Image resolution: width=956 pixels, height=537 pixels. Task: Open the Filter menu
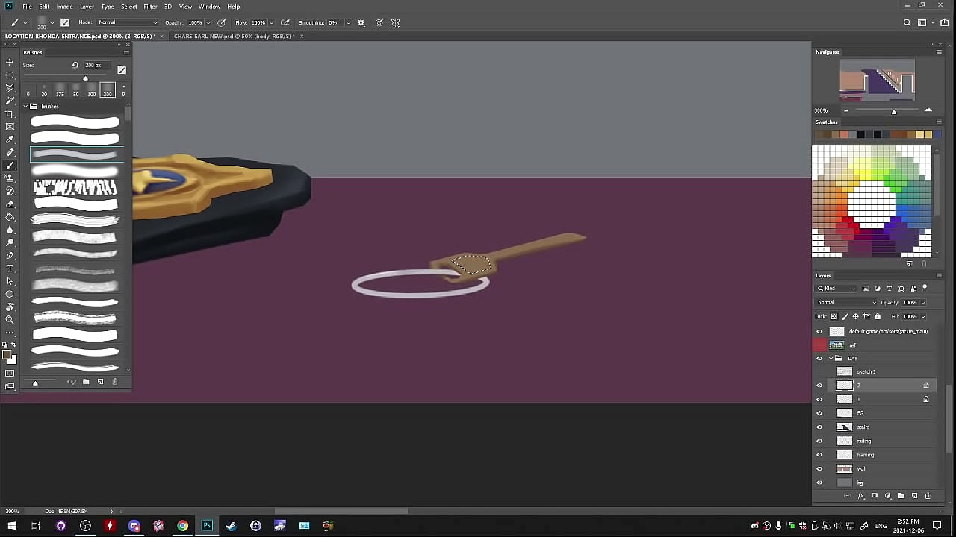click(150, 7)
